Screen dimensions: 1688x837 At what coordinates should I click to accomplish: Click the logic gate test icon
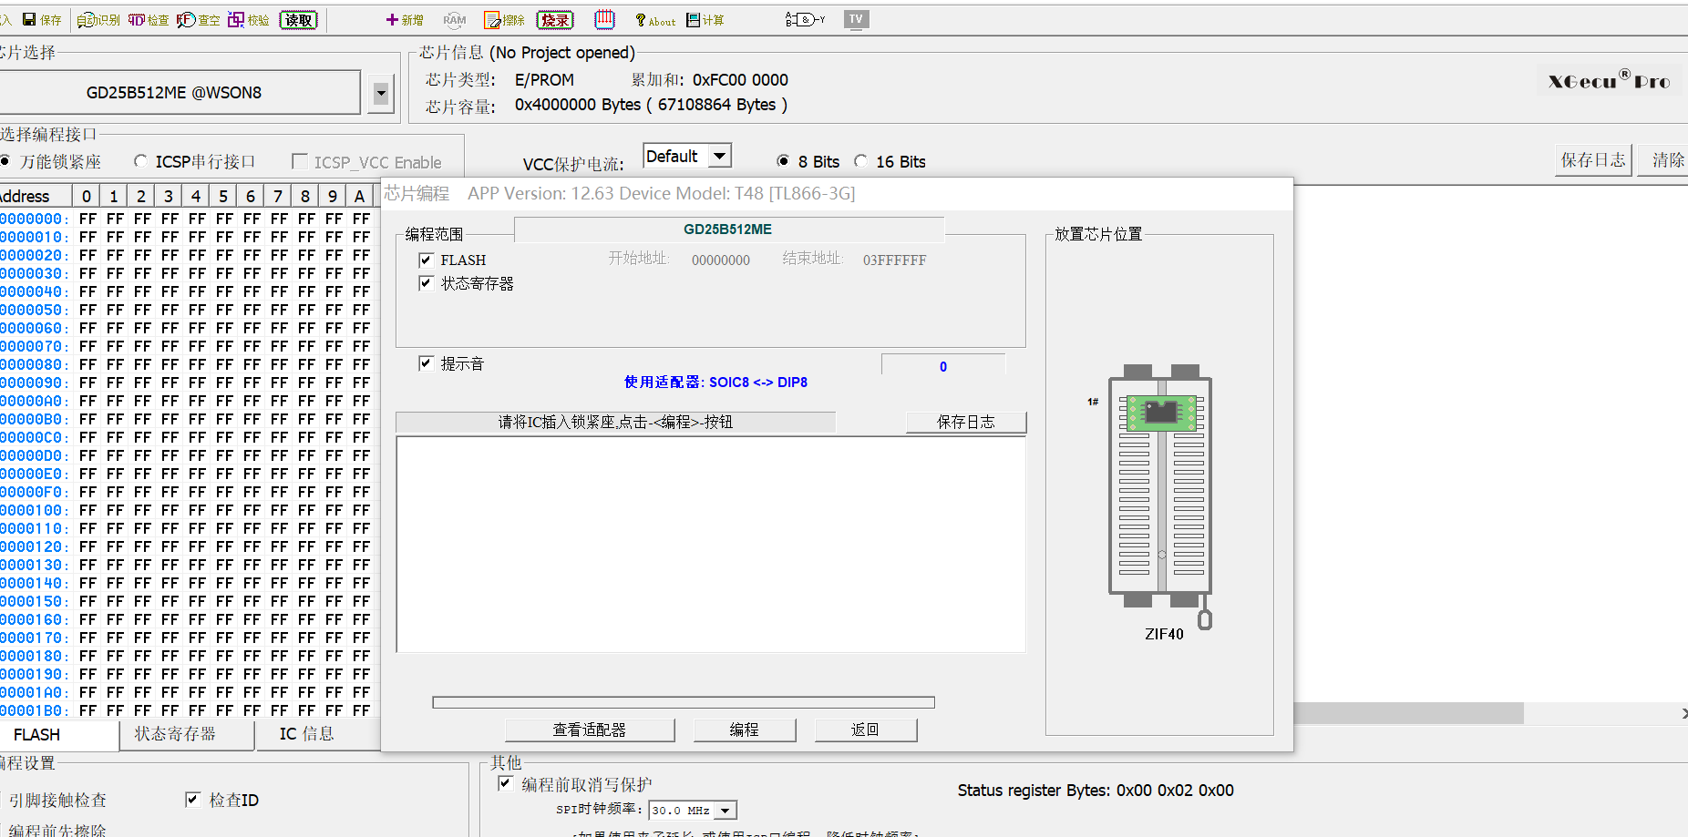tap(804, 19)
